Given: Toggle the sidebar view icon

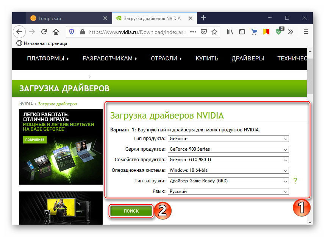Looking at the screenshot, I should pos(242,32).
